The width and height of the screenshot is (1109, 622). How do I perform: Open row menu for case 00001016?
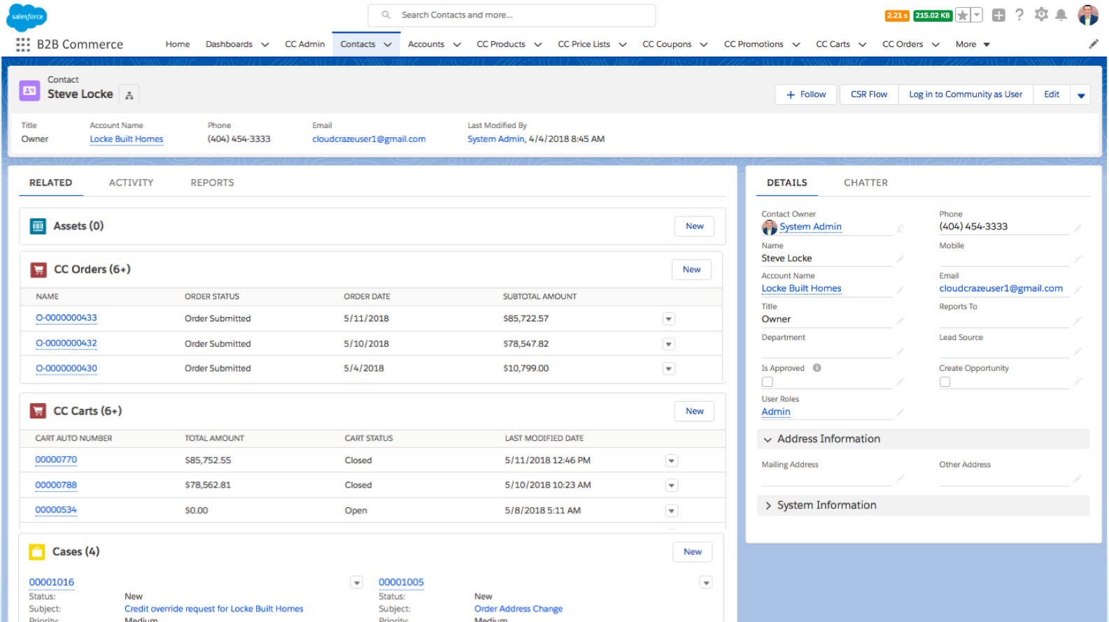pos(357,582)
